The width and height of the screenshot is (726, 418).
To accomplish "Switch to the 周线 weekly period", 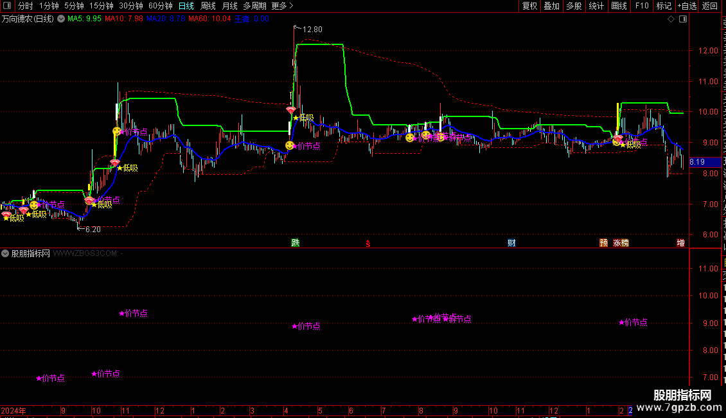I will click(x=208, y=6).
